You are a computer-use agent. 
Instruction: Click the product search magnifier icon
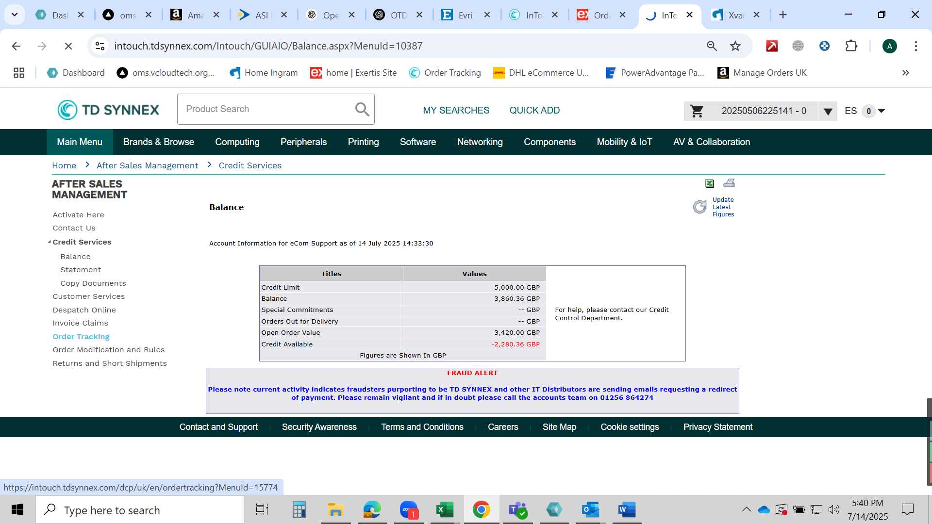[x=362, y=109]
